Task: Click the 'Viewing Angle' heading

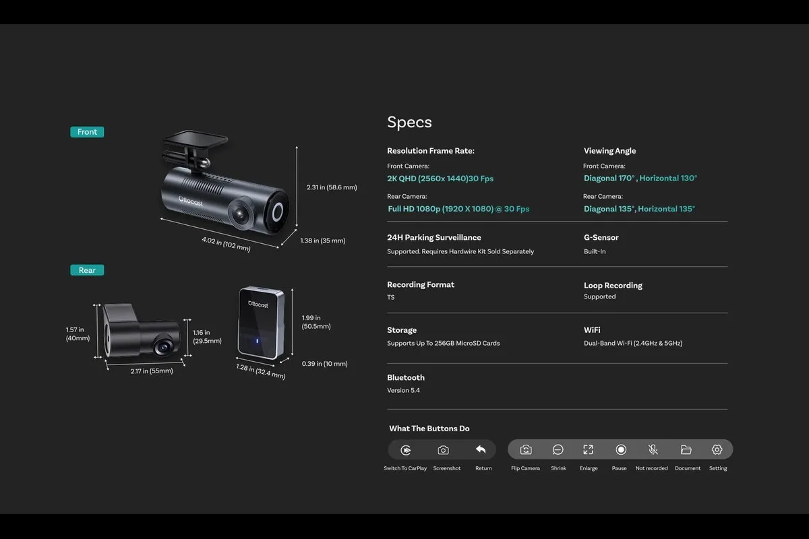Action: (609, 151)
